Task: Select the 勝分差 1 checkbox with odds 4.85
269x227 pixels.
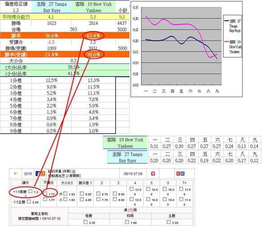Action: click(x=82, y=199)
